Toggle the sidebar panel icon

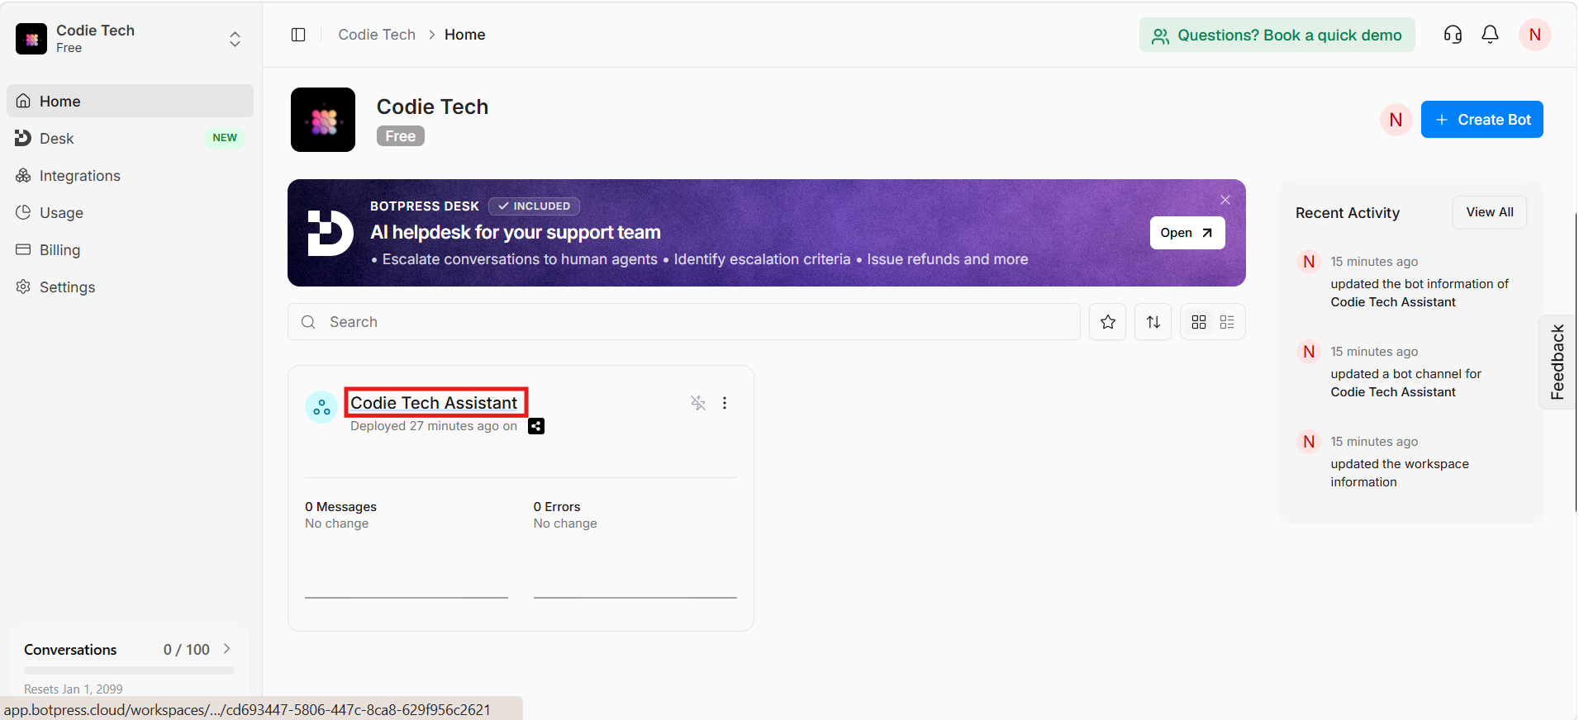[298, 35]
